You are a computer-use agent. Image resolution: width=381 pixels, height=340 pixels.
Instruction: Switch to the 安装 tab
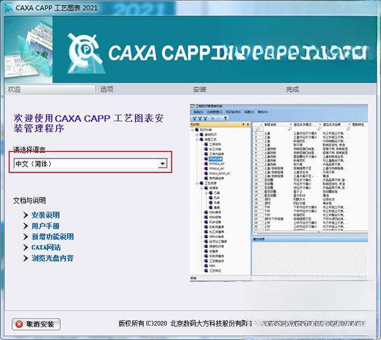click(199, 89)
